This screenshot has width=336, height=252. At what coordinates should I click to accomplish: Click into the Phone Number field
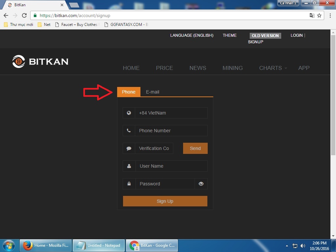(x=171, y=131)
